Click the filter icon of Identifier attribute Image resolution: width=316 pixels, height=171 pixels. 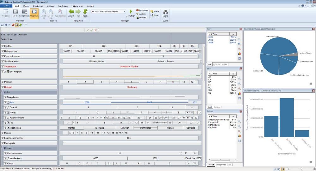(3, 46)
